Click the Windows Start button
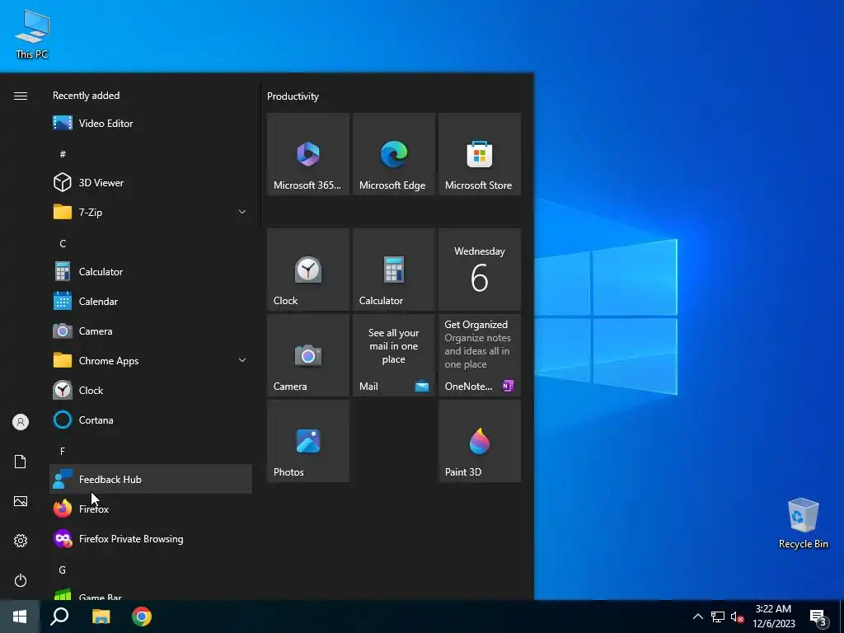The image size is (844, 633). pyautogui.click(x=20, y=617)
